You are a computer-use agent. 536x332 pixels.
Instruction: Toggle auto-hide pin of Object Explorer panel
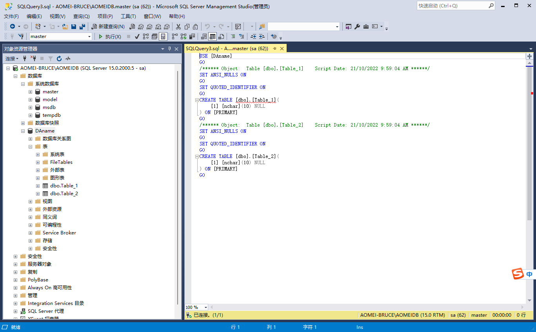(x=170, y=49)
